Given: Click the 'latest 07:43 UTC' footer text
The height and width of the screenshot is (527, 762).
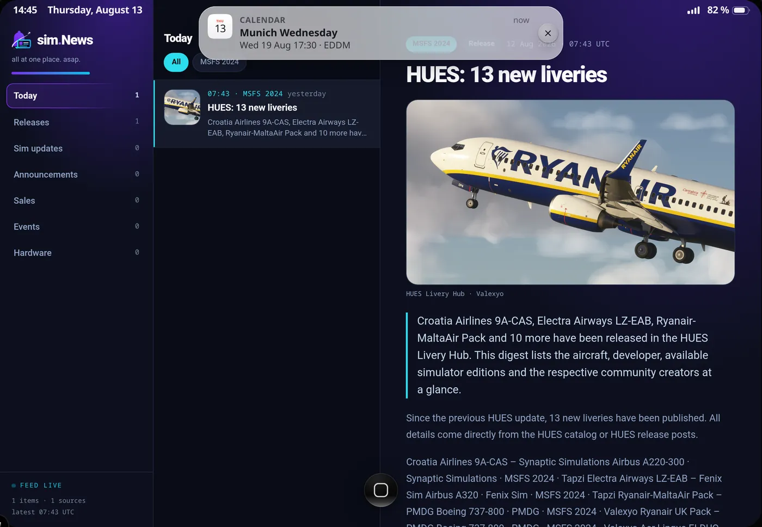Looking at the screenshot, I should (42, 512).
